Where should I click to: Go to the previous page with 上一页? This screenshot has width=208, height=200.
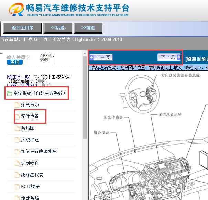[101, 57]
